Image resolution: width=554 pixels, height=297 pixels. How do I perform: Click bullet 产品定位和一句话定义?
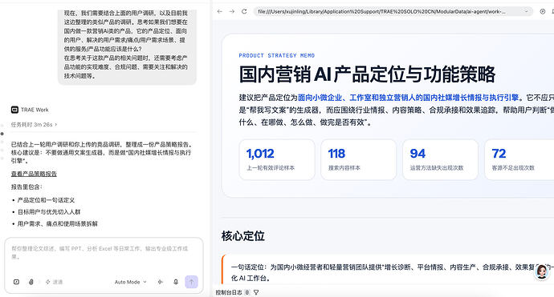(x=46, y=200)
